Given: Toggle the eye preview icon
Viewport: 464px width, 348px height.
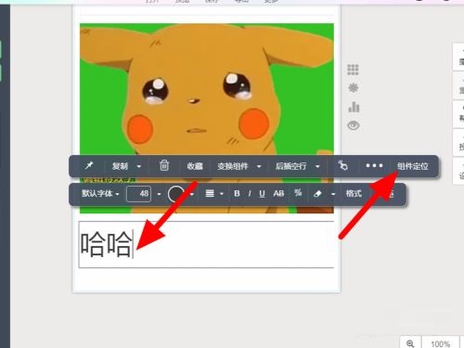Looking at the screenshot, I should point(354,125).
